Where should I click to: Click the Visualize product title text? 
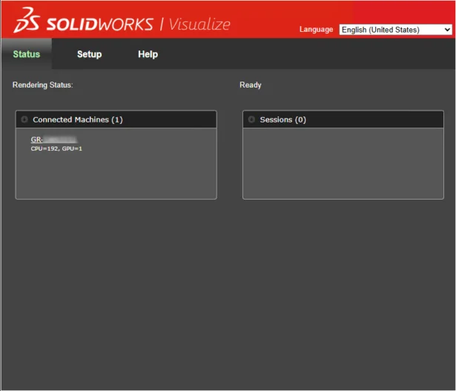(199, 24)
